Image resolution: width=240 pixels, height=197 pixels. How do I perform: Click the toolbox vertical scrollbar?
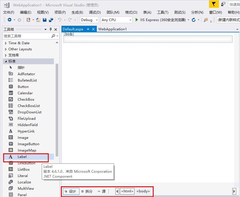(57, 110)
